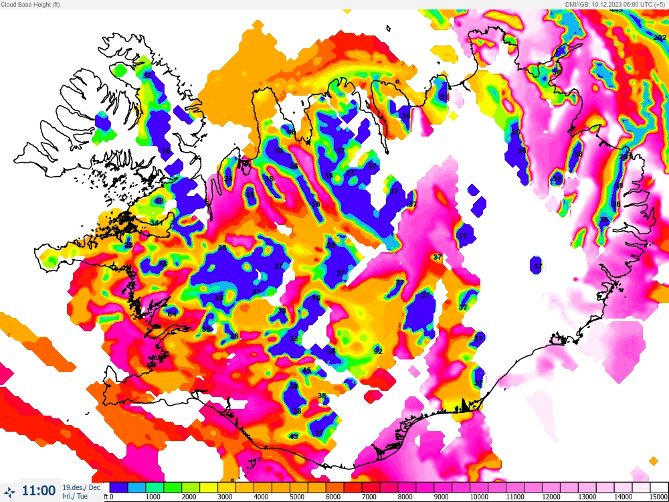669x502 pixels.
Task: Click the 8000 legend scale label
Action: tap(405, 497)
